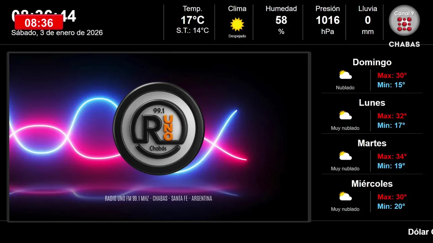Image resolution: width=433 pixels, height=243 pixels.
Task: Click the Temp. label
Action: coord(192,9)
